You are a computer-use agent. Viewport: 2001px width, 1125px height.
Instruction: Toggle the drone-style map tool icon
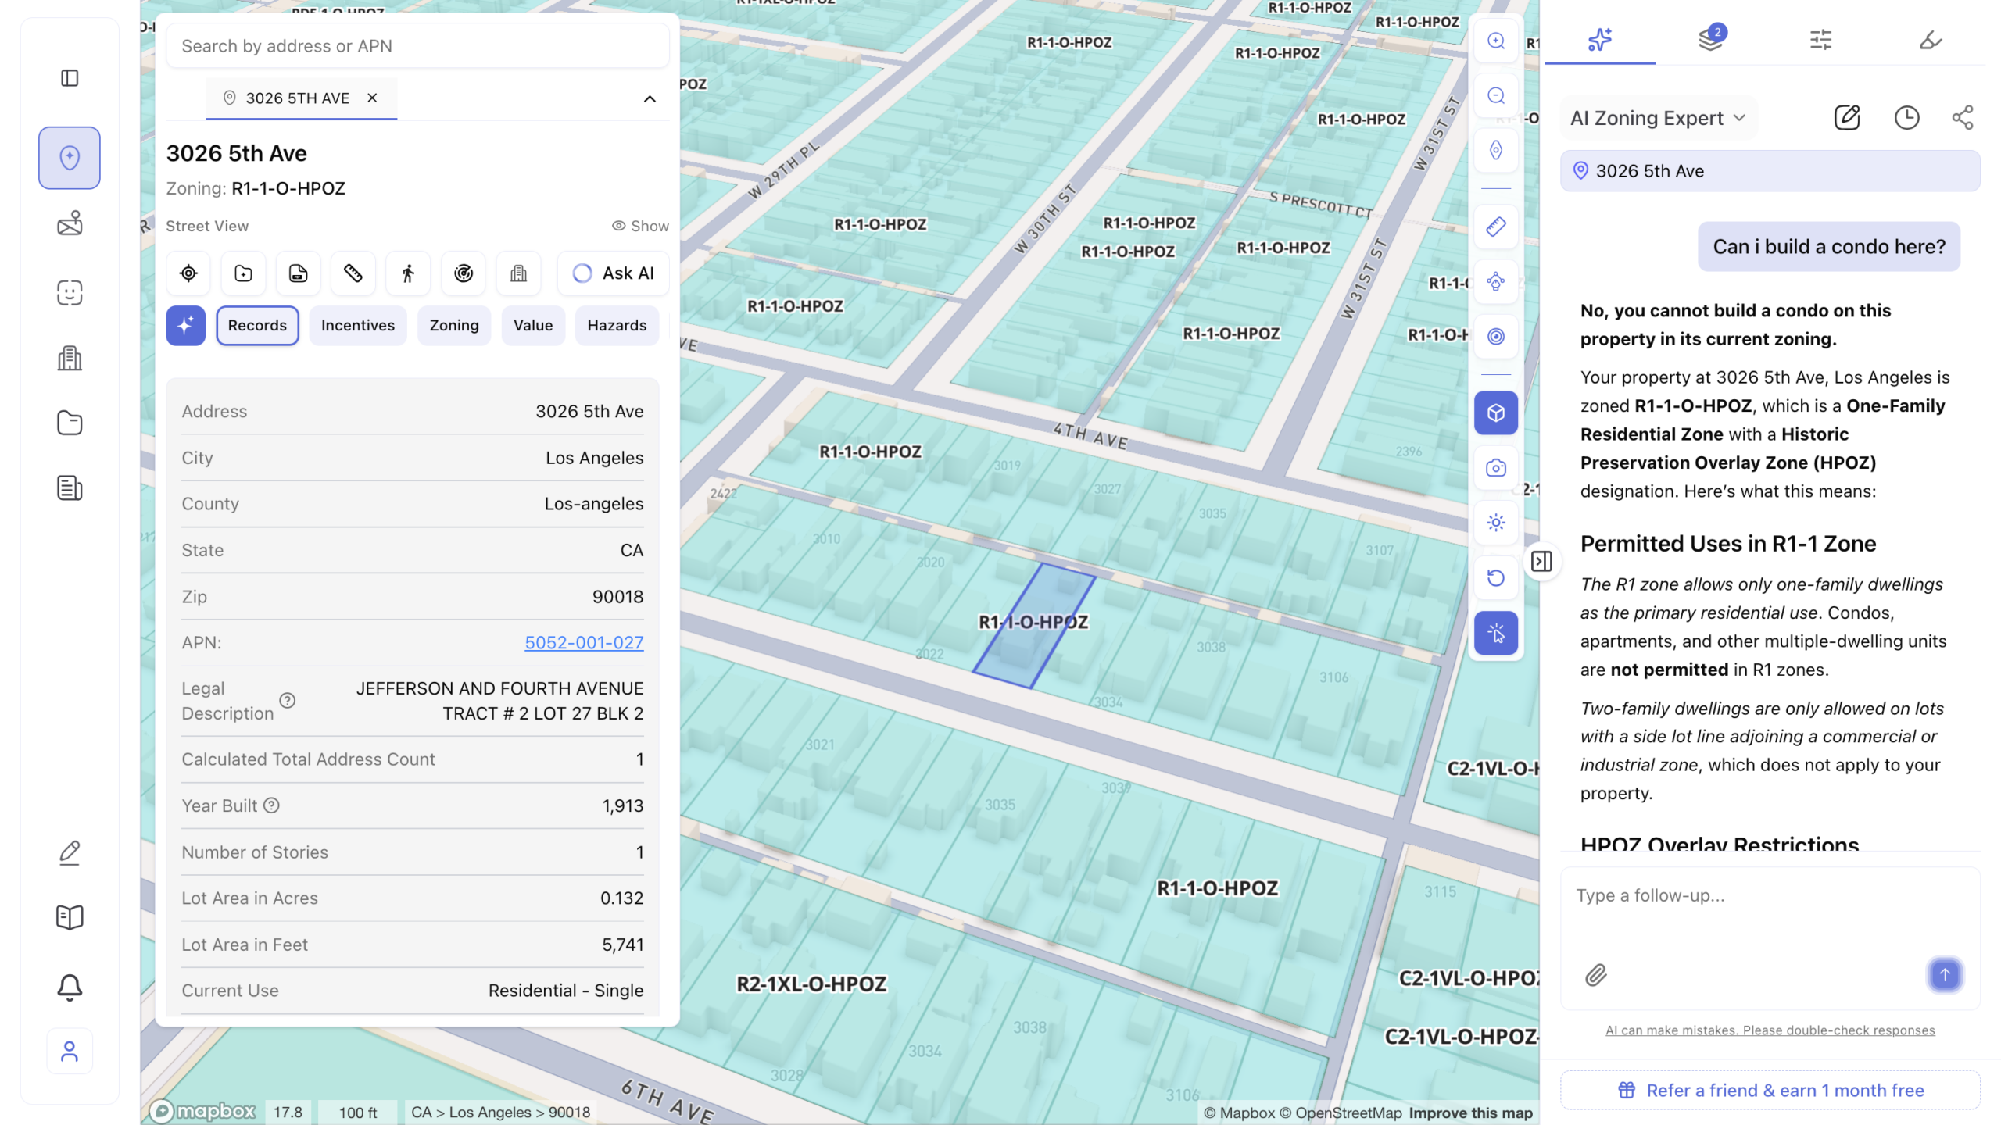(x=1495, y=281)
